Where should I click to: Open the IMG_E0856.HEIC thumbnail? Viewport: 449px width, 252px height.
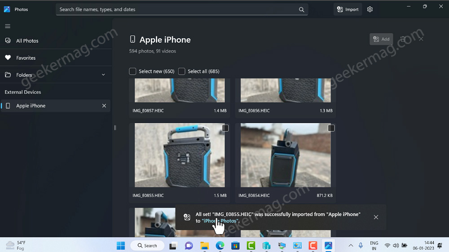pos(286,90)
